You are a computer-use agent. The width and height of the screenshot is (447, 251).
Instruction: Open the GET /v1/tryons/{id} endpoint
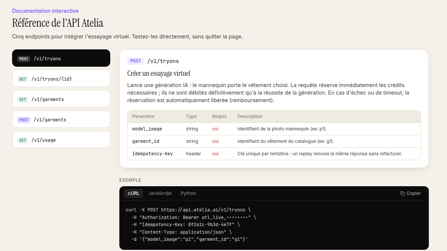pos(61,78)
